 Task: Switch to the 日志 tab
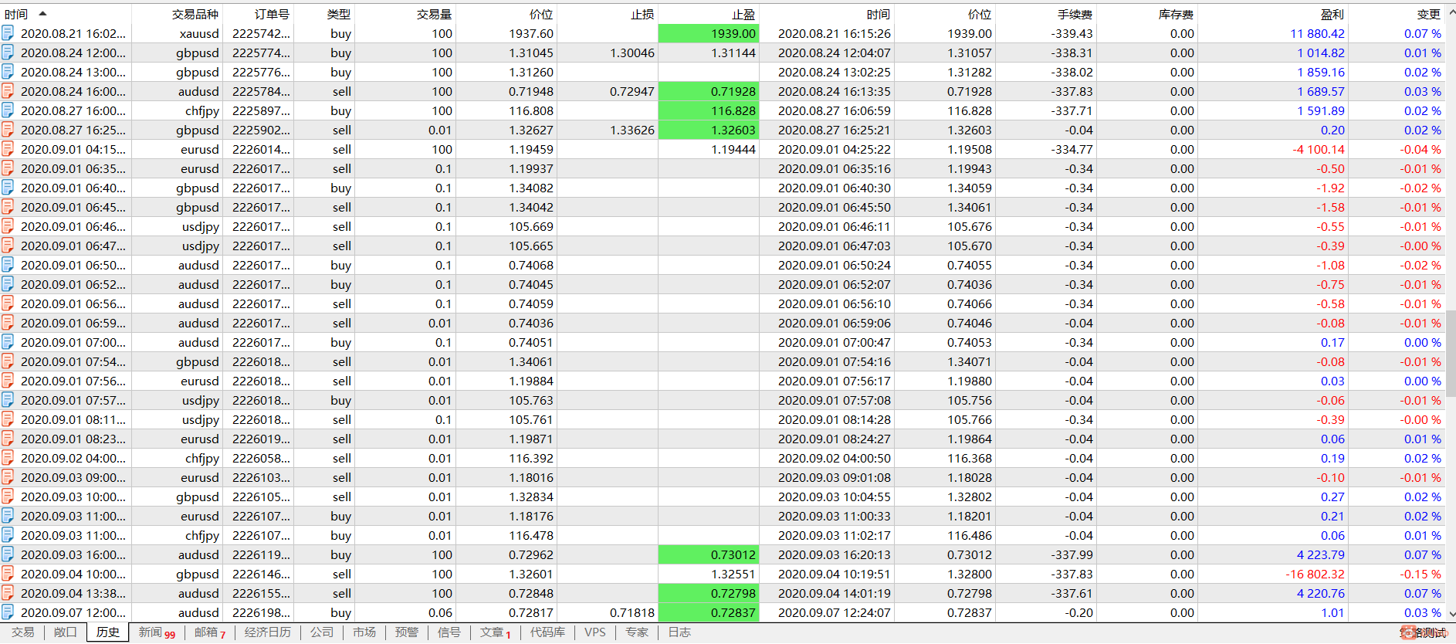[x=679, y=632]
